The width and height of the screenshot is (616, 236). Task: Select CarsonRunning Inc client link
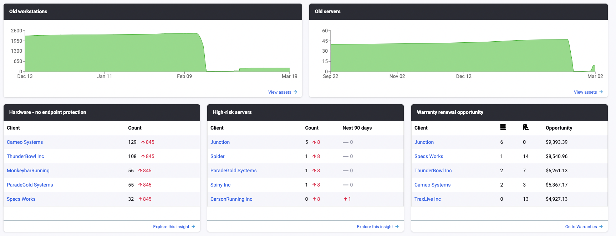pos(231,199)
